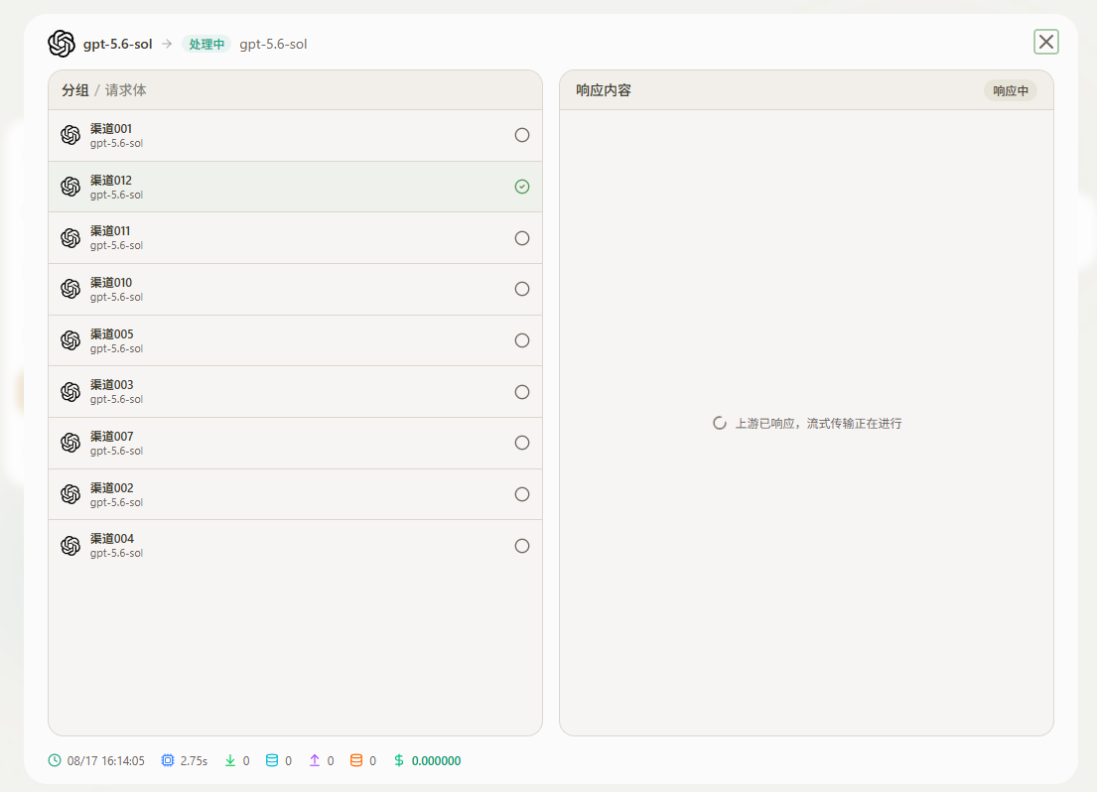Click the 渠道005 channel name
Viewport: 1097px width, 792px height.
pyautogui.click(x=111, y=333)
